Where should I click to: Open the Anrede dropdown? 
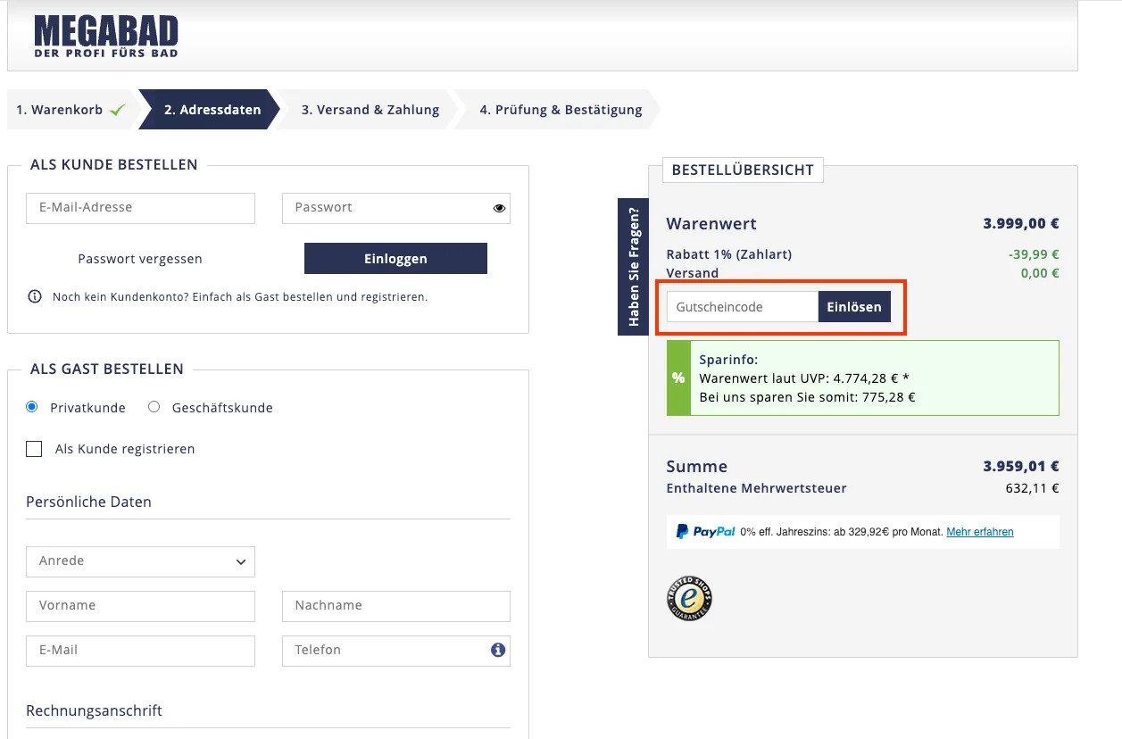click(x=140, y=561)
